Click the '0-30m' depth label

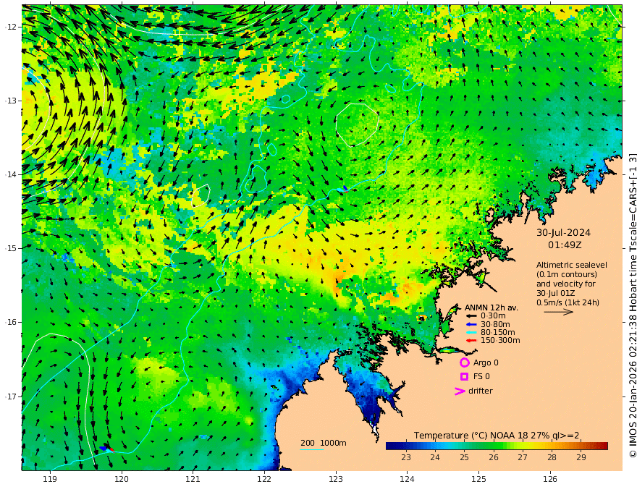[493, 316]
